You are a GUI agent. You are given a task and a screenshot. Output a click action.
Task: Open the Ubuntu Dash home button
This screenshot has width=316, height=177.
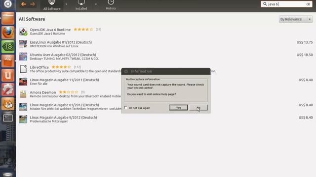click(8, 4)
